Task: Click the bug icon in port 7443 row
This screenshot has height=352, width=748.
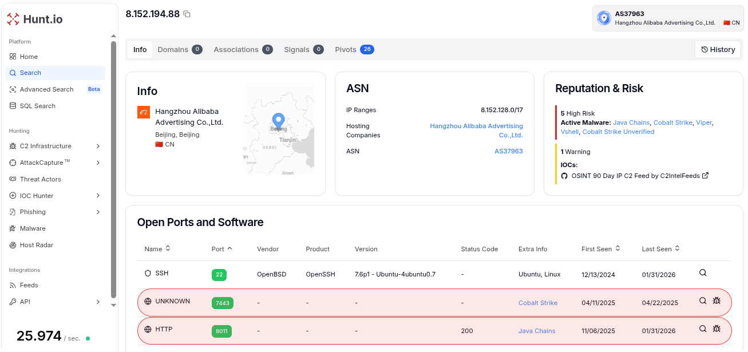Action: [x=717, y=300]
